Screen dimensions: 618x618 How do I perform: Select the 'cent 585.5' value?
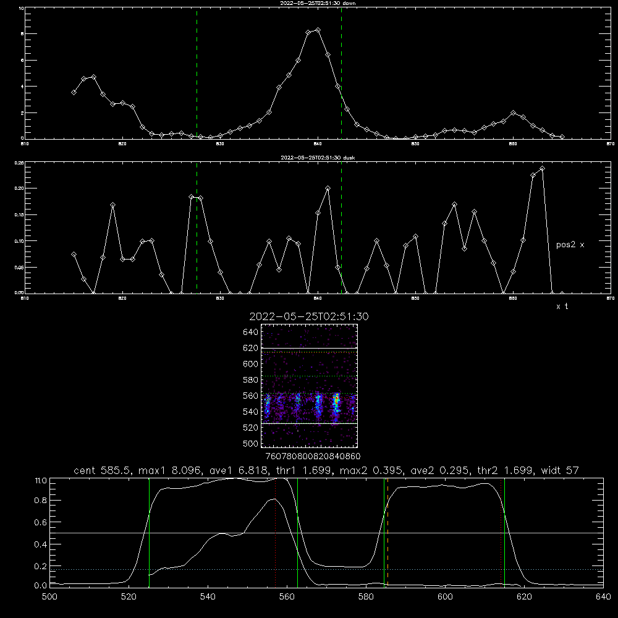(x=103, y=470)
